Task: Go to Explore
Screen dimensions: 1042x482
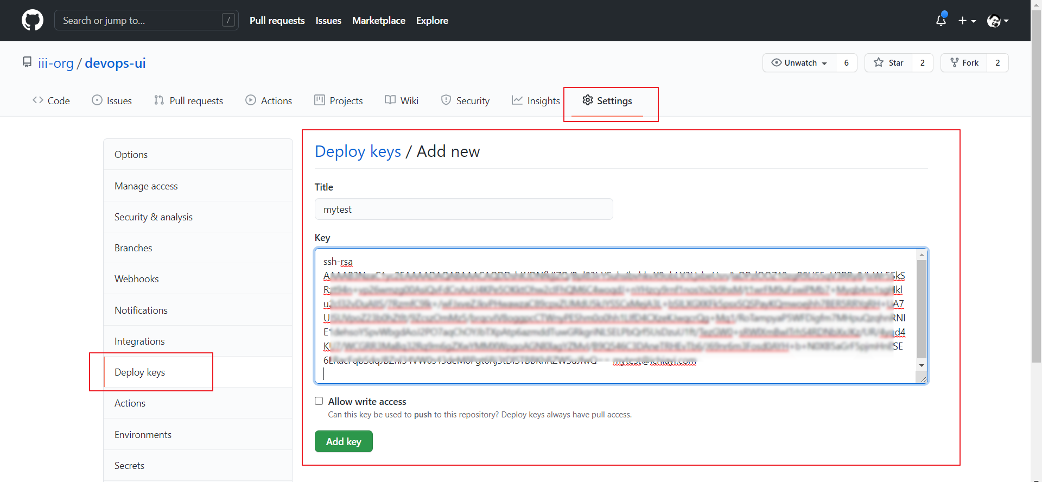Action: tap(432, 21)
